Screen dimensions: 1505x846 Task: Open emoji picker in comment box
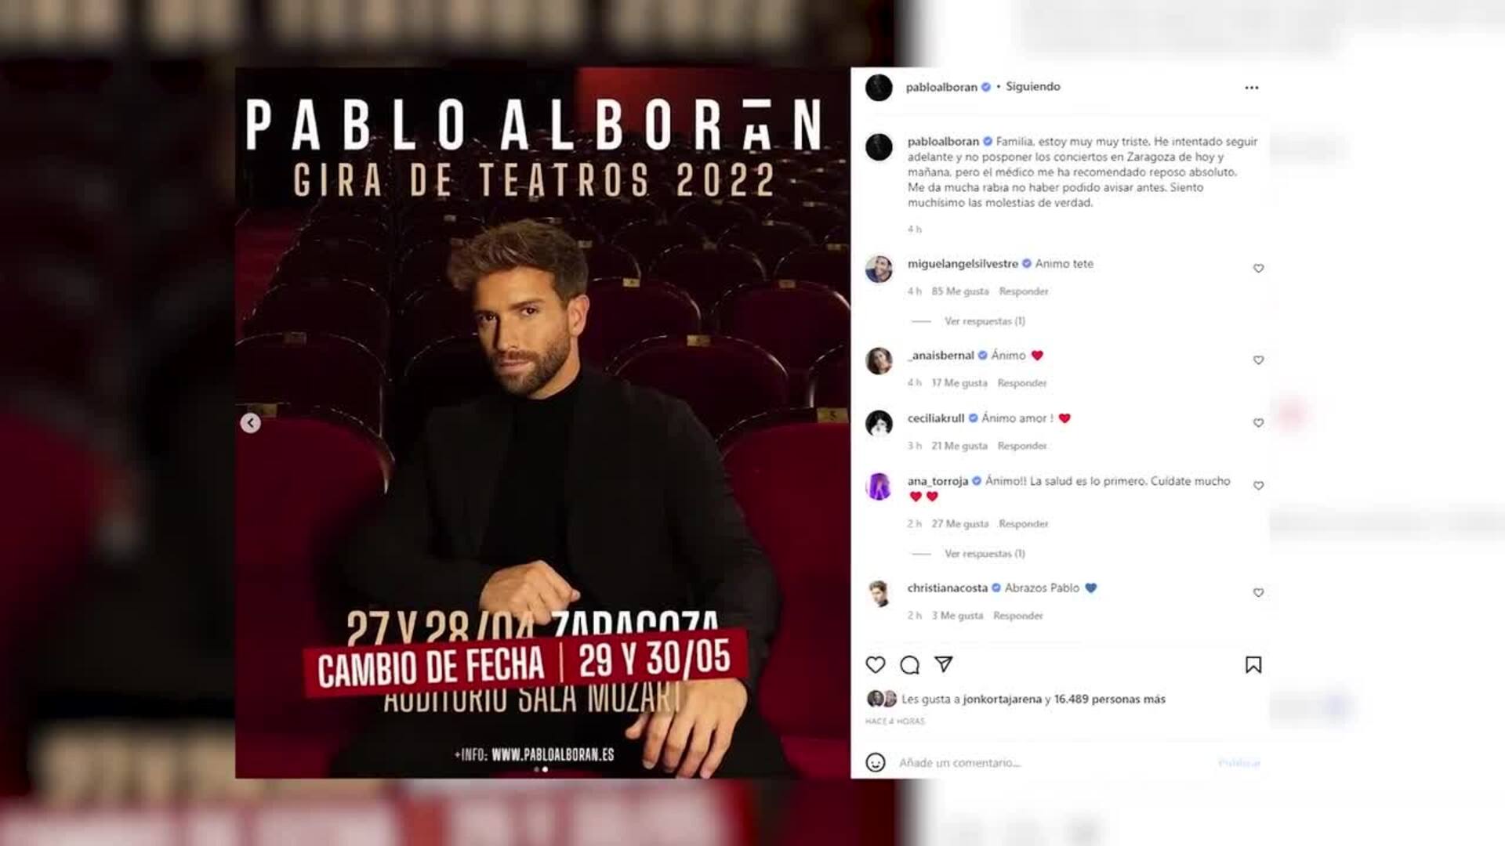coord(876,762)
